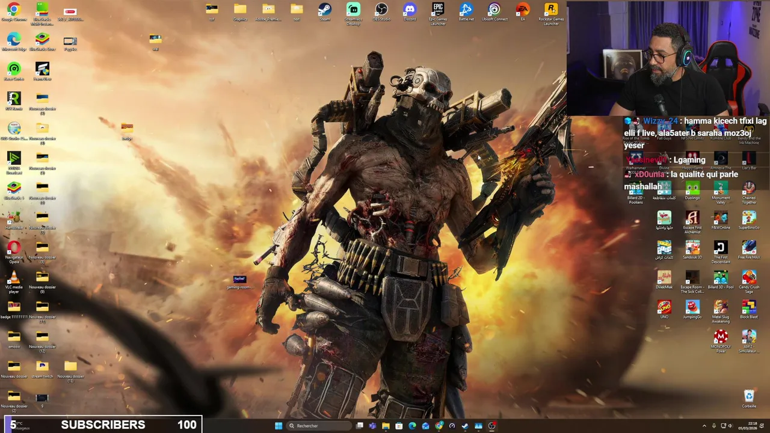Open the Monument Valley shortcut
770x433 pixels.
721,194
